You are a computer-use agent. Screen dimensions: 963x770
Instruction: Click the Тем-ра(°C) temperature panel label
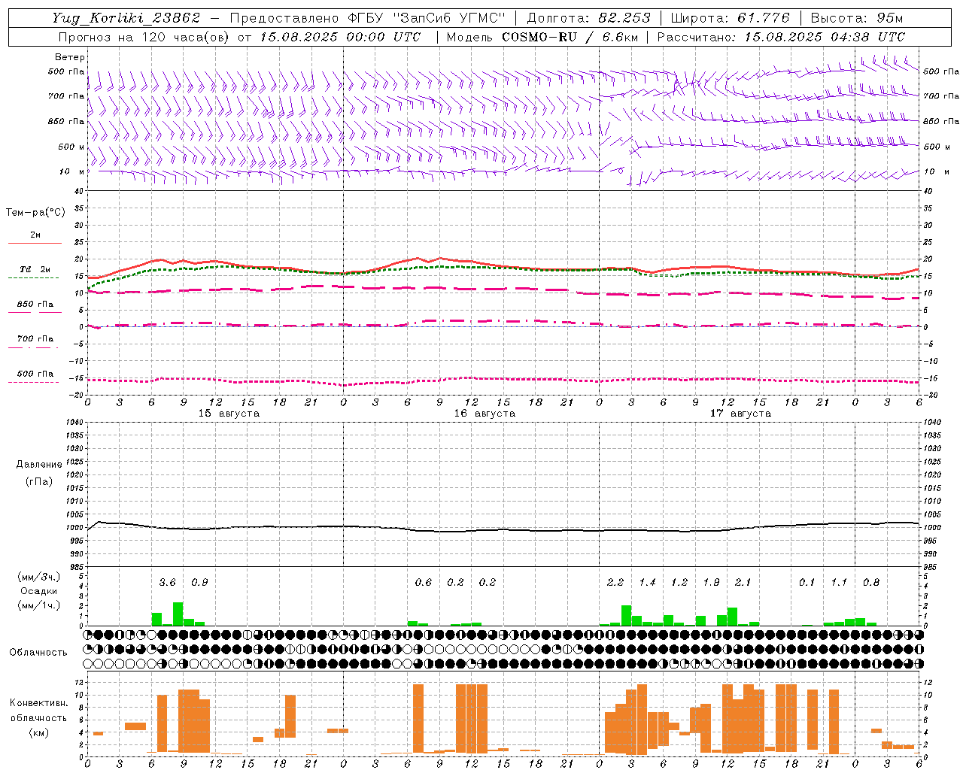tap(35, 213)
